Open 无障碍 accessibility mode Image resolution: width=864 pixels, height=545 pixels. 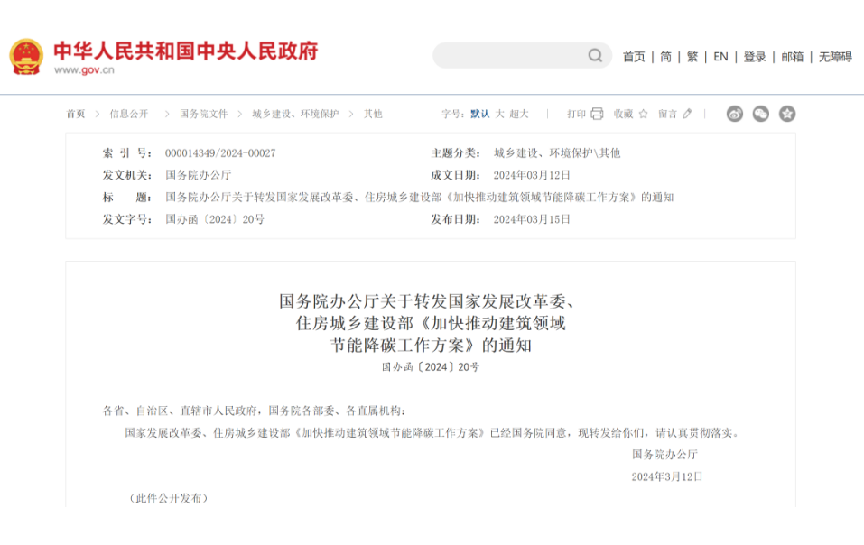click(x=835, y=57)
